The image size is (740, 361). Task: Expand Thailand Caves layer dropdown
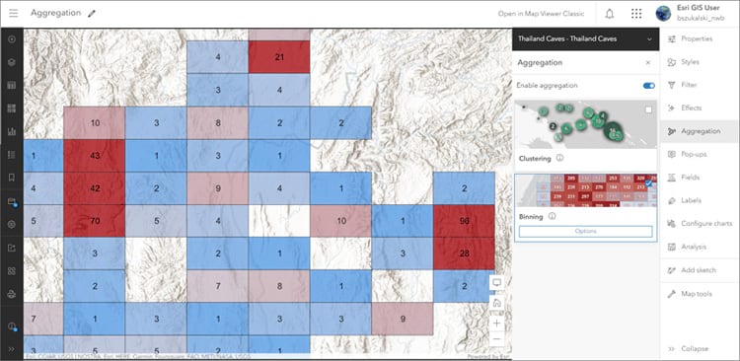(x=649, y=39)
